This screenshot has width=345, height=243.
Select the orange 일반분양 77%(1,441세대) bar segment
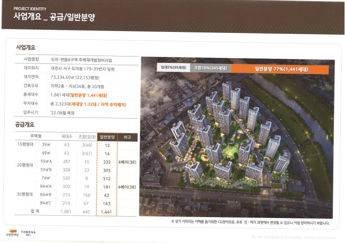click(x=280, y=69)
